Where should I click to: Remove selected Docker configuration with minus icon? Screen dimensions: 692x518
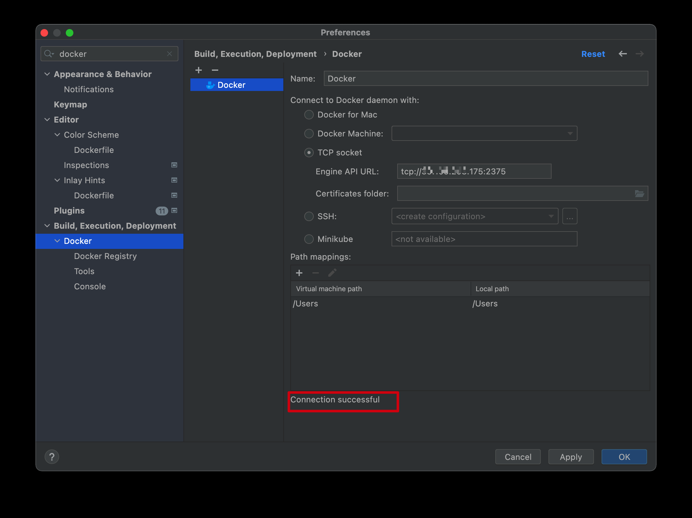pyautogui.click(x=215, y=70)
